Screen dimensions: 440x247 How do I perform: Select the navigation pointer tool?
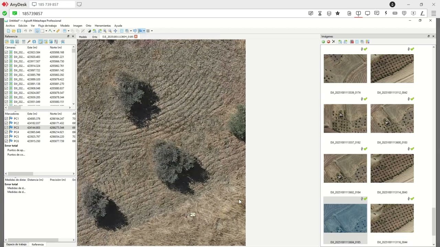(37, 31)
